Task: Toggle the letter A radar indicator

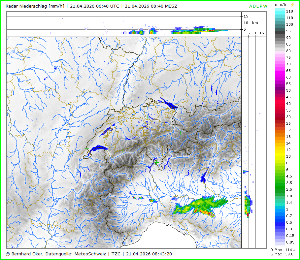Action: pyautogui.click(x=251, y=6)
